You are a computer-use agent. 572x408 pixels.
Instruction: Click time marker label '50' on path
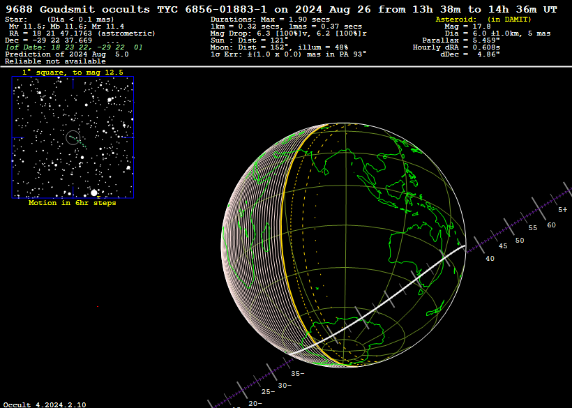click(520, 241)
